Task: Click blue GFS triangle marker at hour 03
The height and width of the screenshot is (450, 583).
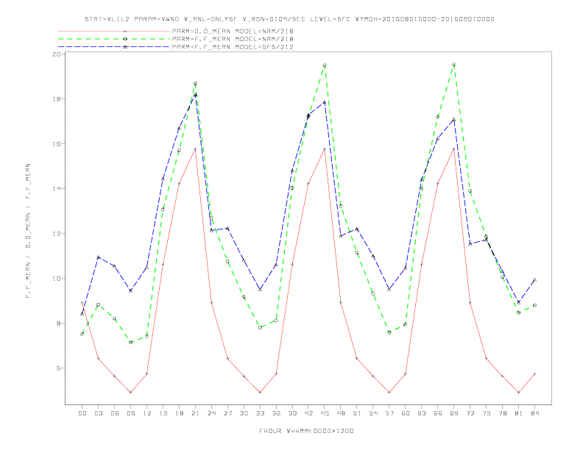Action: click(x=98, y=257)
